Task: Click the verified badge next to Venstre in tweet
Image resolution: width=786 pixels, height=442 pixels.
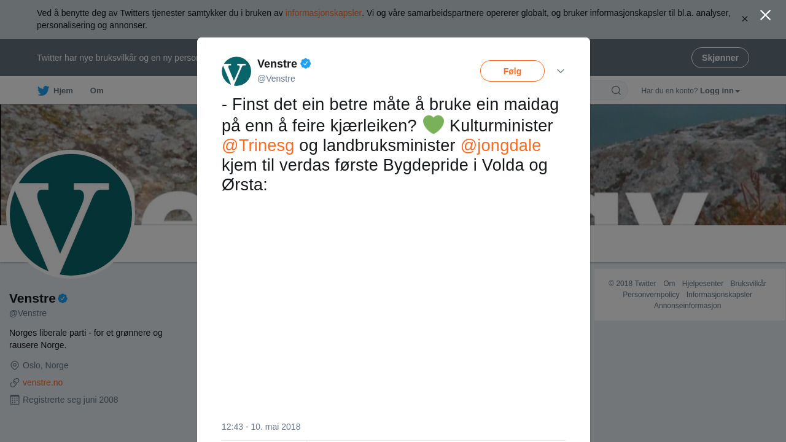Action: [306, 63]
